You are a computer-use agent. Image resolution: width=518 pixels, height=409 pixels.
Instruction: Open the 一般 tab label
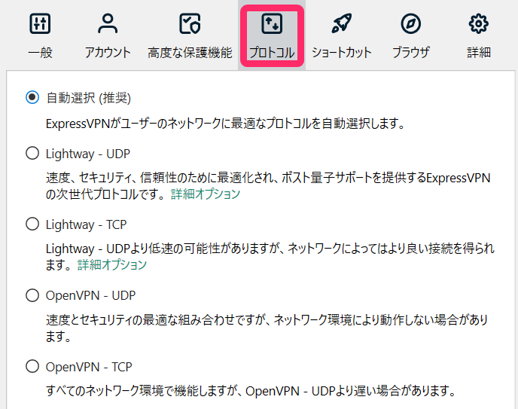pos(40,53)
